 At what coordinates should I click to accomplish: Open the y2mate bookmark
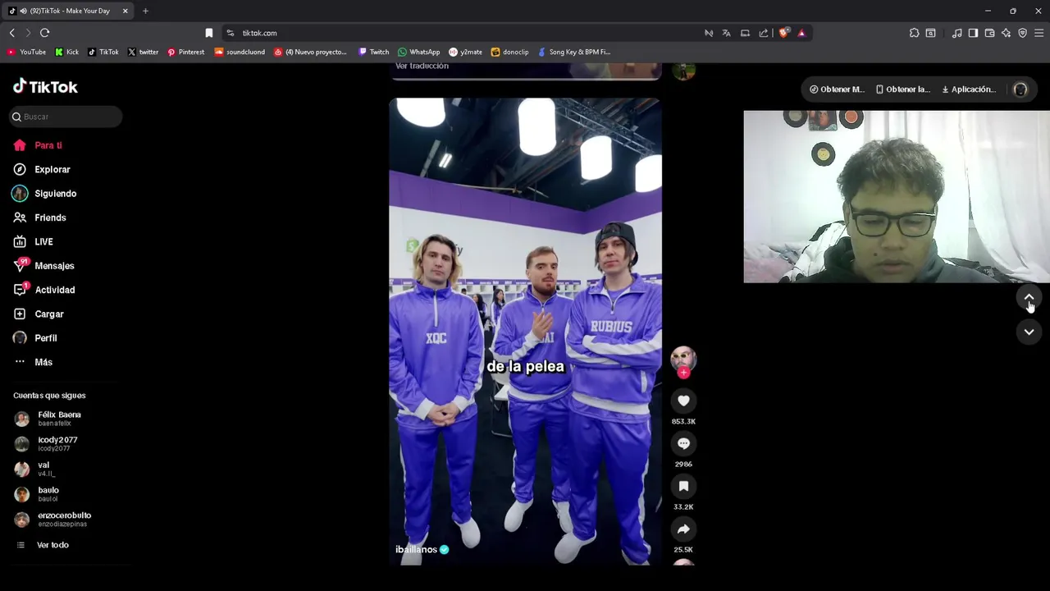[x=465, y=52]
